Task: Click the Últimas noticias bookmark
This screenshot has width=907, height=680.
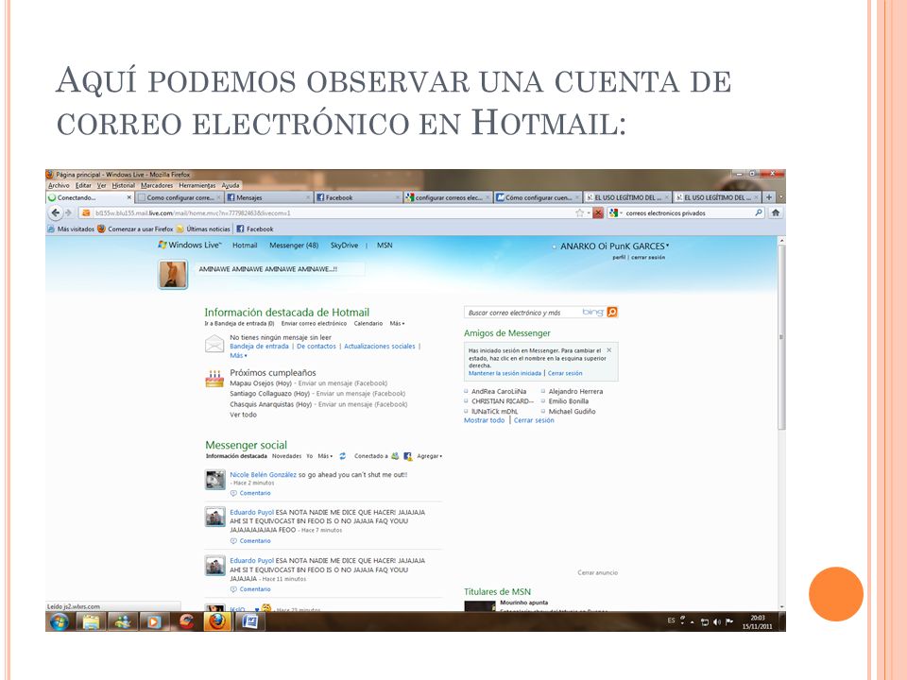Action: pyautogui.click(x=203, y=229)
